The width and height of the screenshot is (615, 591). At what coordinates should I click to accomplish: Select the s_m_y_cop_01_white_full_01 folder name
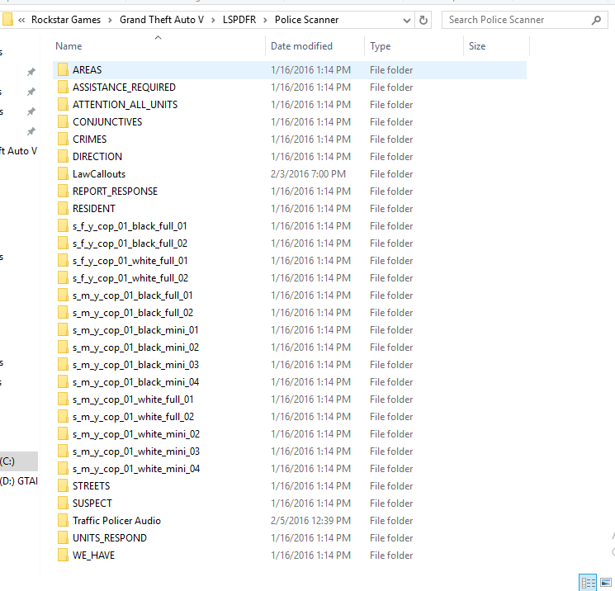click(x=133, y=400)
